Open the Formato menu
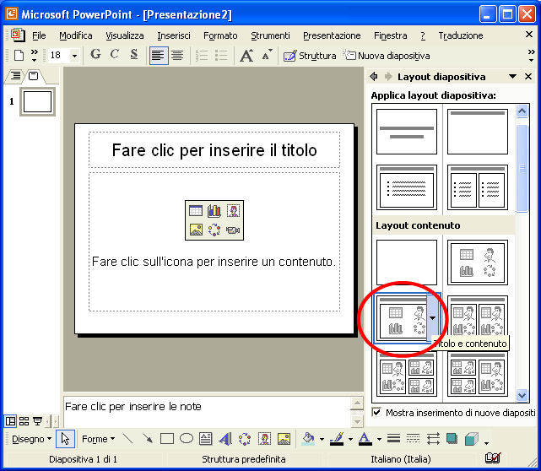The height and width of the screenshot is (471, 541). pyautogui.click(x=220, y=35)
